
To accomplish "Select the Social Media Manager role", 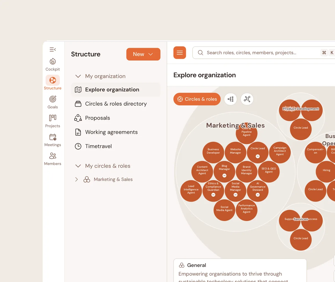I will point(236,191).
